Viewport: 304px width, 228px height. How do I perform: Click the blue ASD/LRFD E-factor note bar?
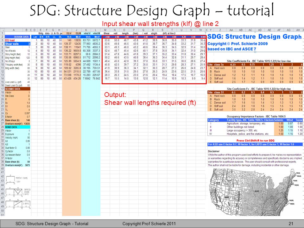(255, 144)
